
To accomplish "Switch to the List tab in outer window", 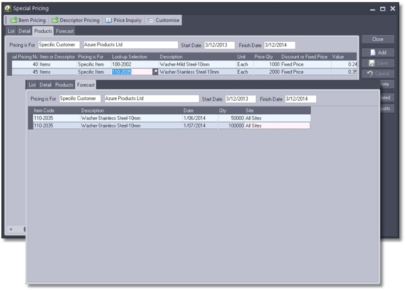I will [x=11, y=31].
